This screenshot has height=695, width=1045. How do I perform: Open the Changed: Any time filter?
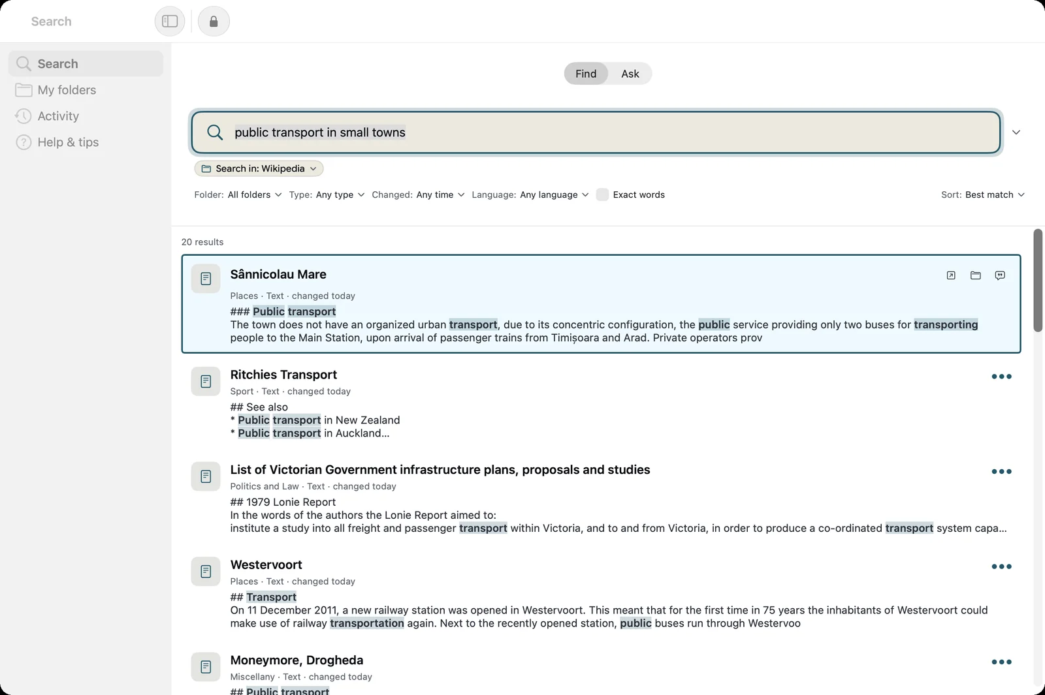(418, 194)
